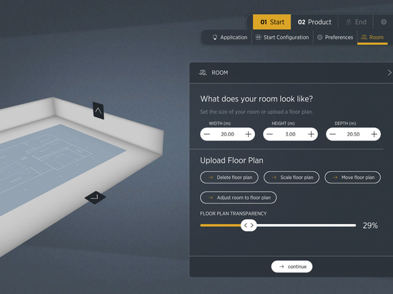Go to the Preferences tab
Screen dimensions: 393x294
[335, 37]
